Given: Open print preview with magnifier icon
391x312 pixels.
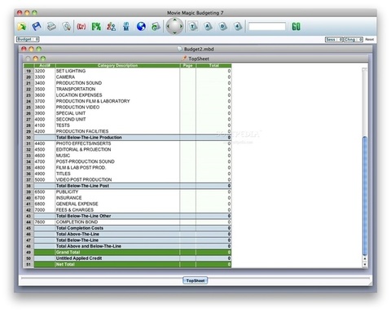Looking at the screenshot, I should (x=66, y=26).
